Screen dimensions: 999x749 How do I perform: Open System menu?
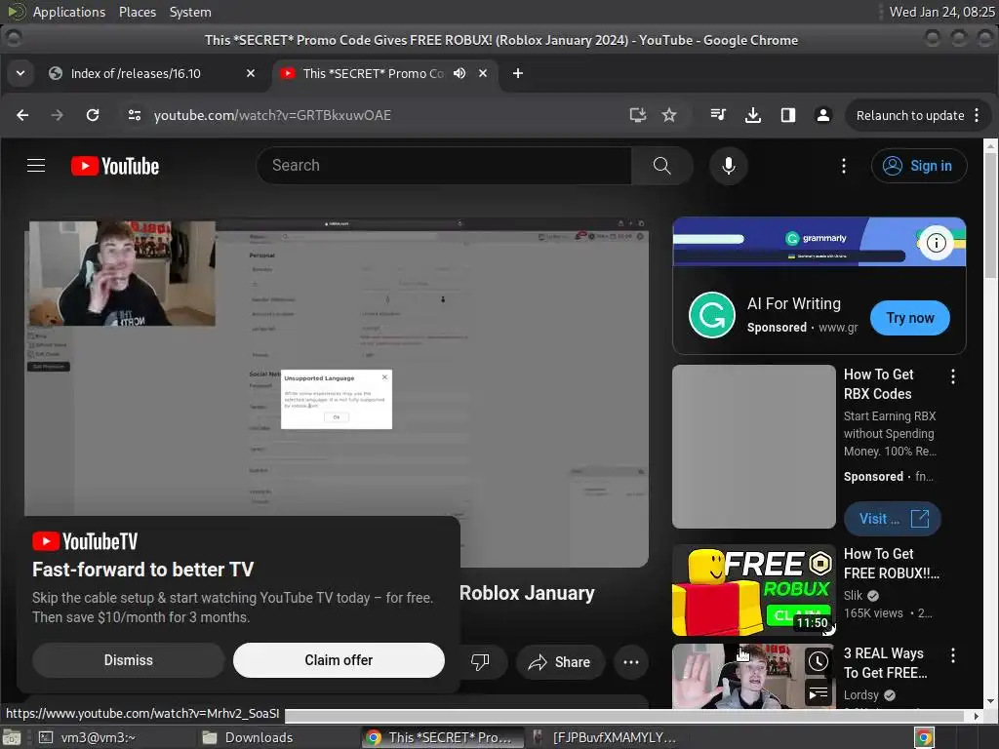(190, 12)
